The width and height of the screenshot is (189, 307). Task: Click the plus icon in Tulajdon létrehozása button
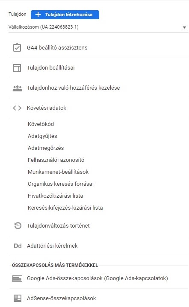tap(38, 15)
